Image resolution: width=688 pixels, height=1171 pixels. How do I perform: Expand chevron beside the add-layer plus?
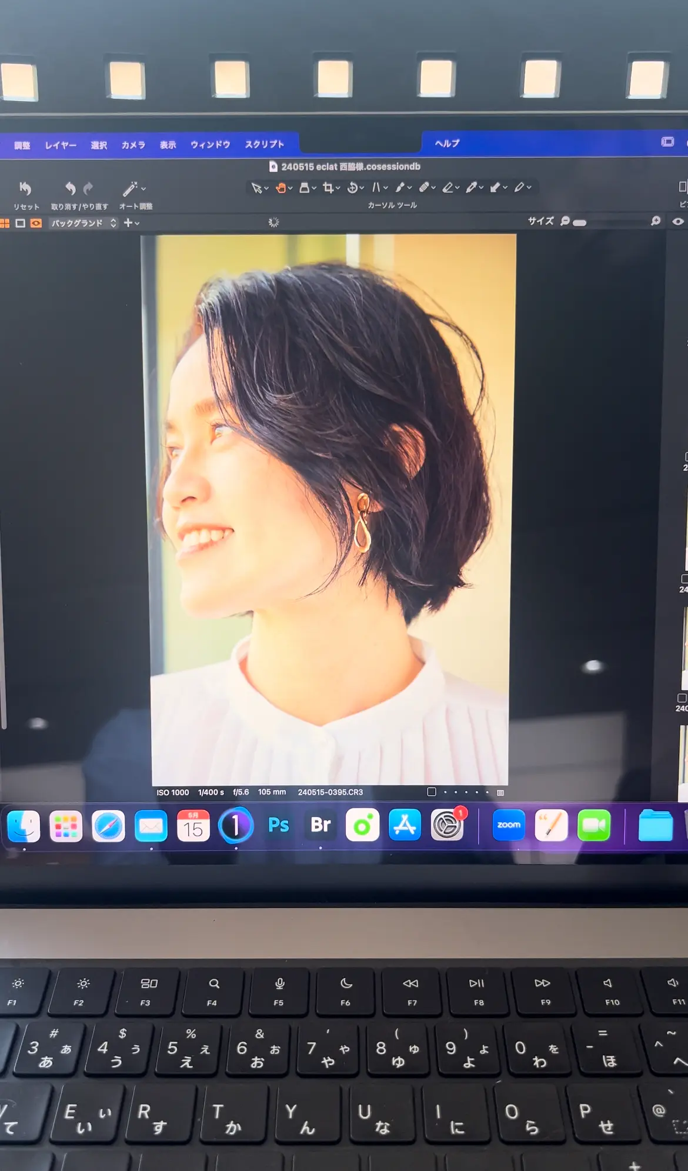point(137,223)
